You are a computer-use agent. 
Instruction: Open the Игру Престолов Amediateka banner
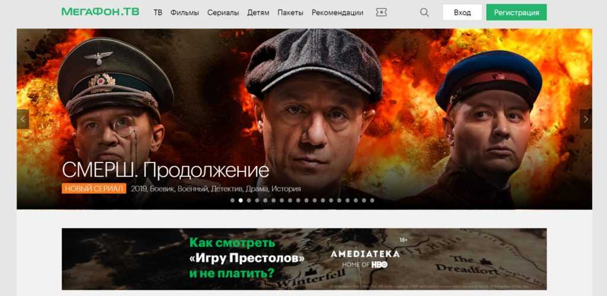click(x=304, y=259)
